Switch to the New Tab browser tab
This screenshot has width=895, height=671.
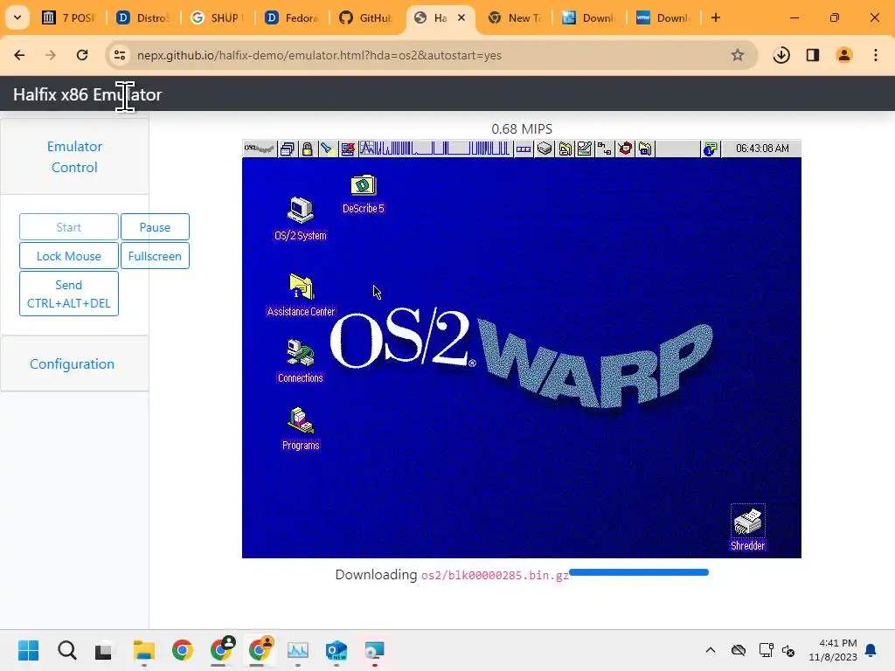point(515,17)
